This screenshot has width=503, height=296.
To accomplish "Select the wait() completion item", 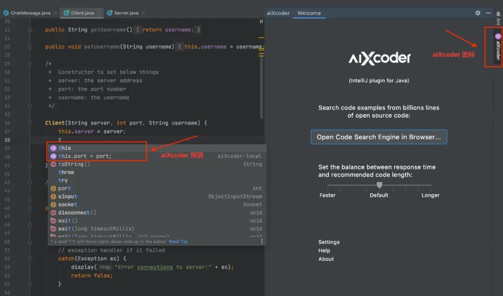I will point(157,220).
